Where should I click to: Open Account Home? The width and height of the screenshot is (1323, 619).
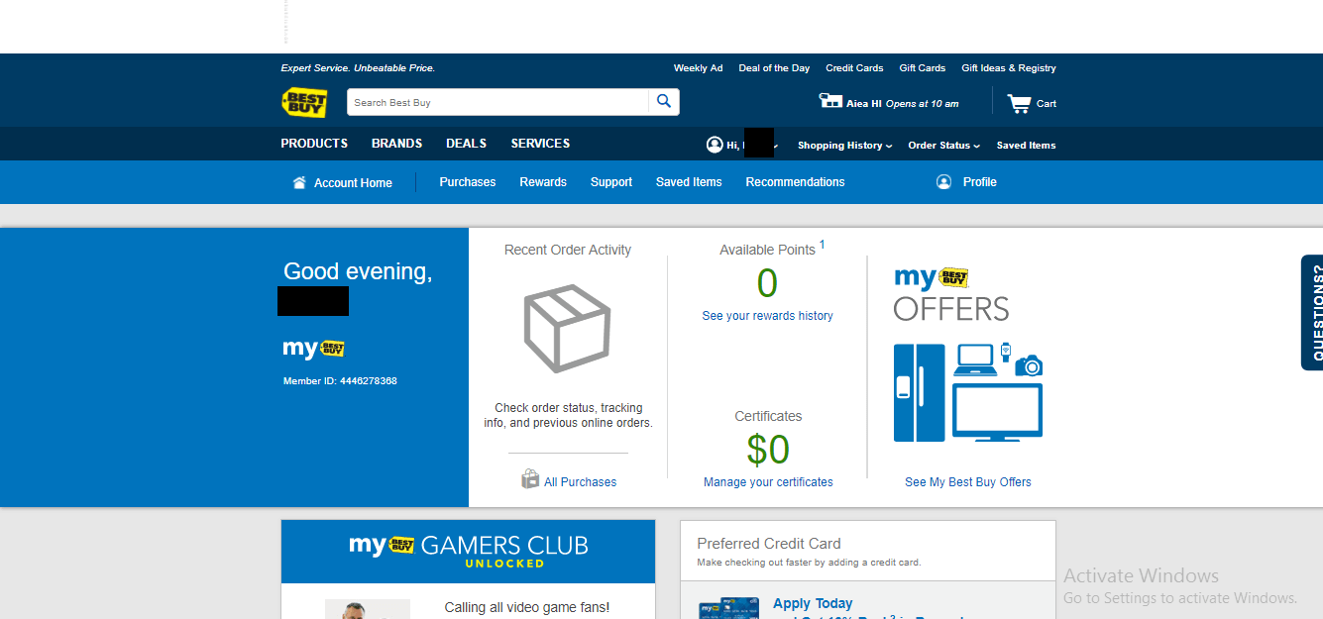point(353,183)
